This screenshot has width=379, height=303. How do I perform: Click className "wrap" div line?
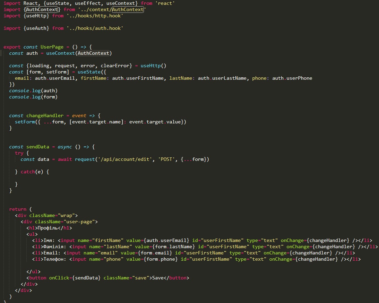[46, 216]
